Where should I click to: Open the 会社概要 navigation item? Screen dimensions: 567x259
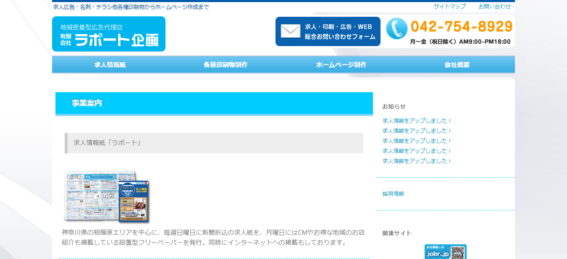[457, 65]
